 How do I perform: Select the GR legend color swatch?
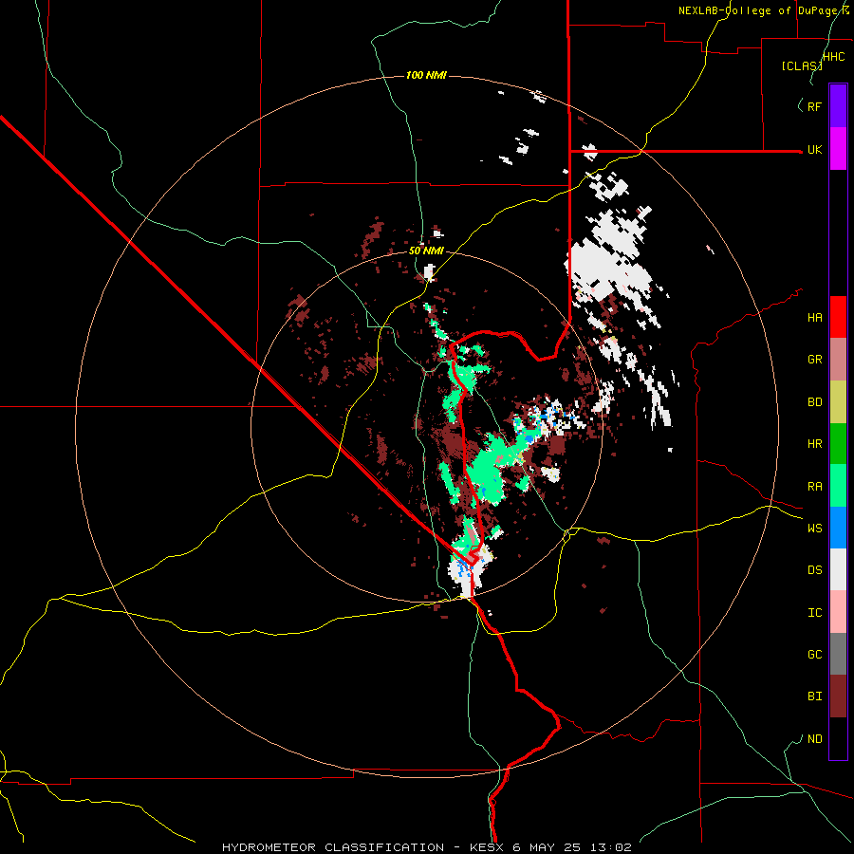[838, 360]
